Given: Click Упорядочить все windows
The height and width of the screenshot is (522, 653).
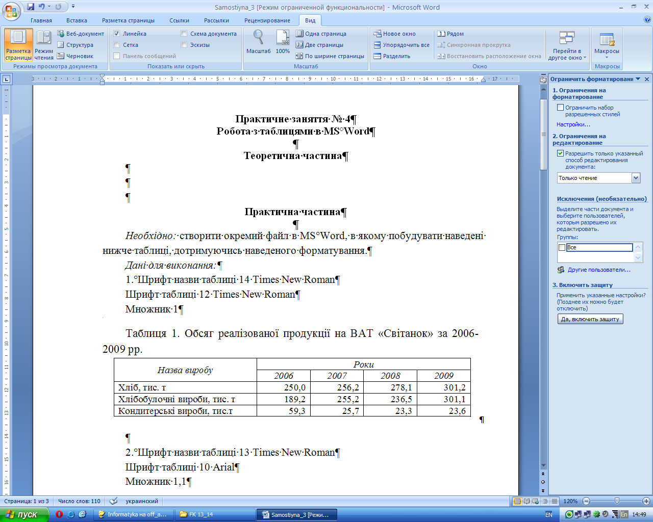Looking at the screenshot, I should click(x=401, y=45).
